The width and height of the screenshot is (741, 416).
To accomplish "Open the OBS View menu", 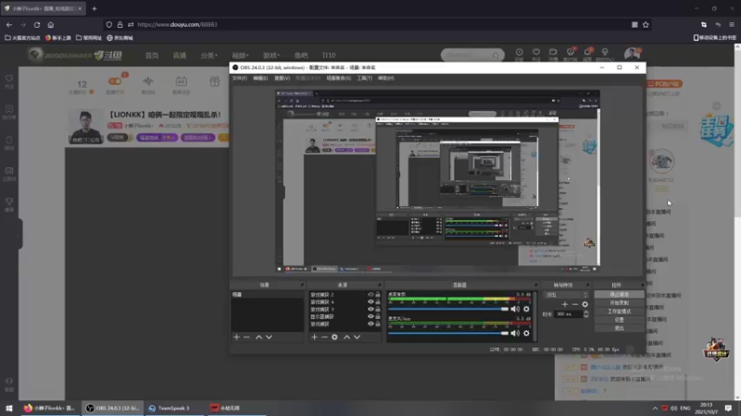I will [x=282, y=79].
